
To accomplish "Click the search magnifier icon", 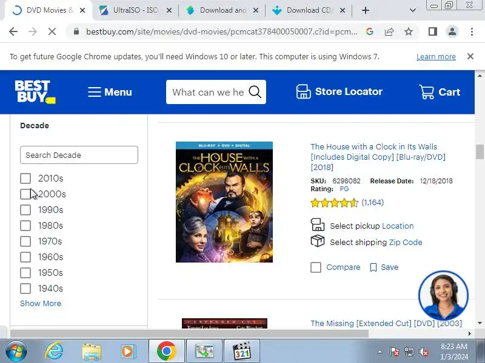I will point(255,92).
